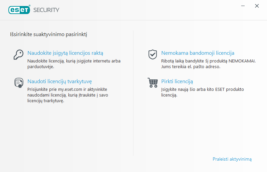Open the "Pirkti licenciją" purchase link

[177, 81]
